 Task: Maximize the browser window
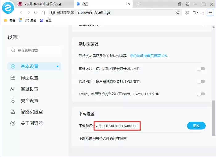coord(204,4)
